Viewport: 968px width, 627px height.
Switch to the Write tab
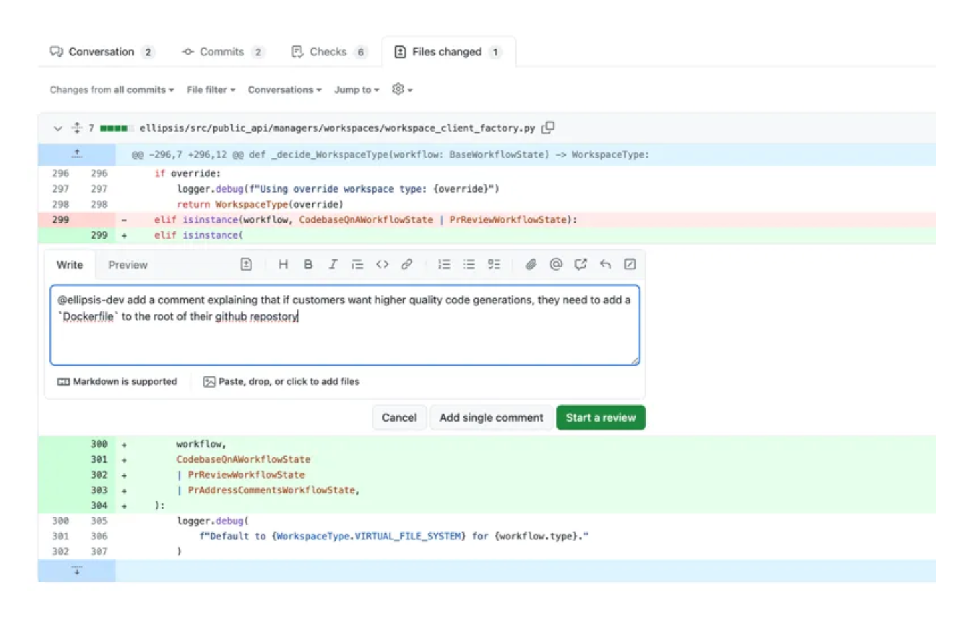click(70, 265)
